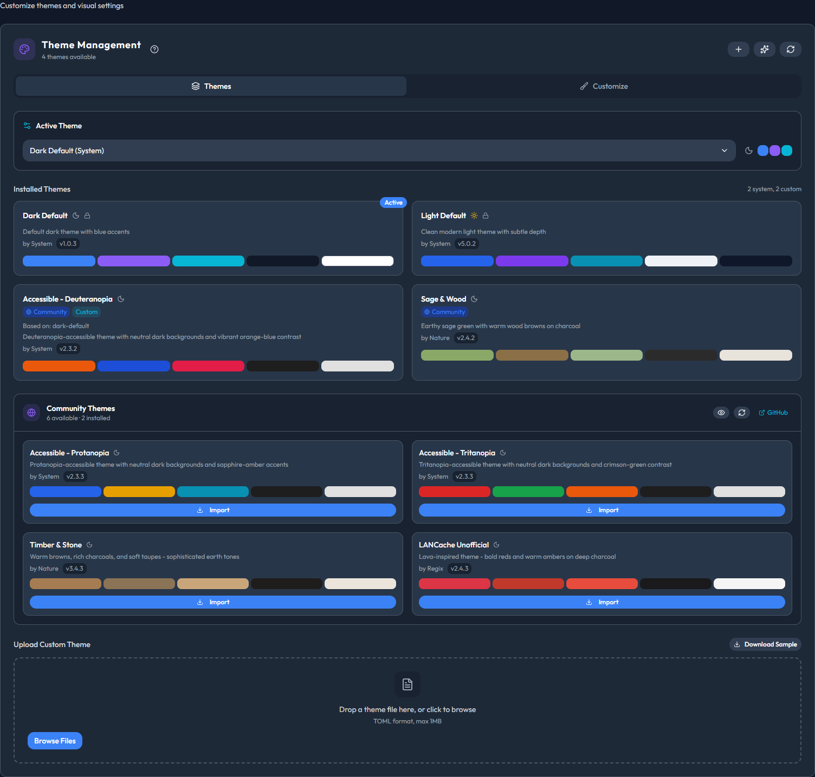Click the sparkle icon button in the header
Screen dimensions: 815x777
[765, 49]
